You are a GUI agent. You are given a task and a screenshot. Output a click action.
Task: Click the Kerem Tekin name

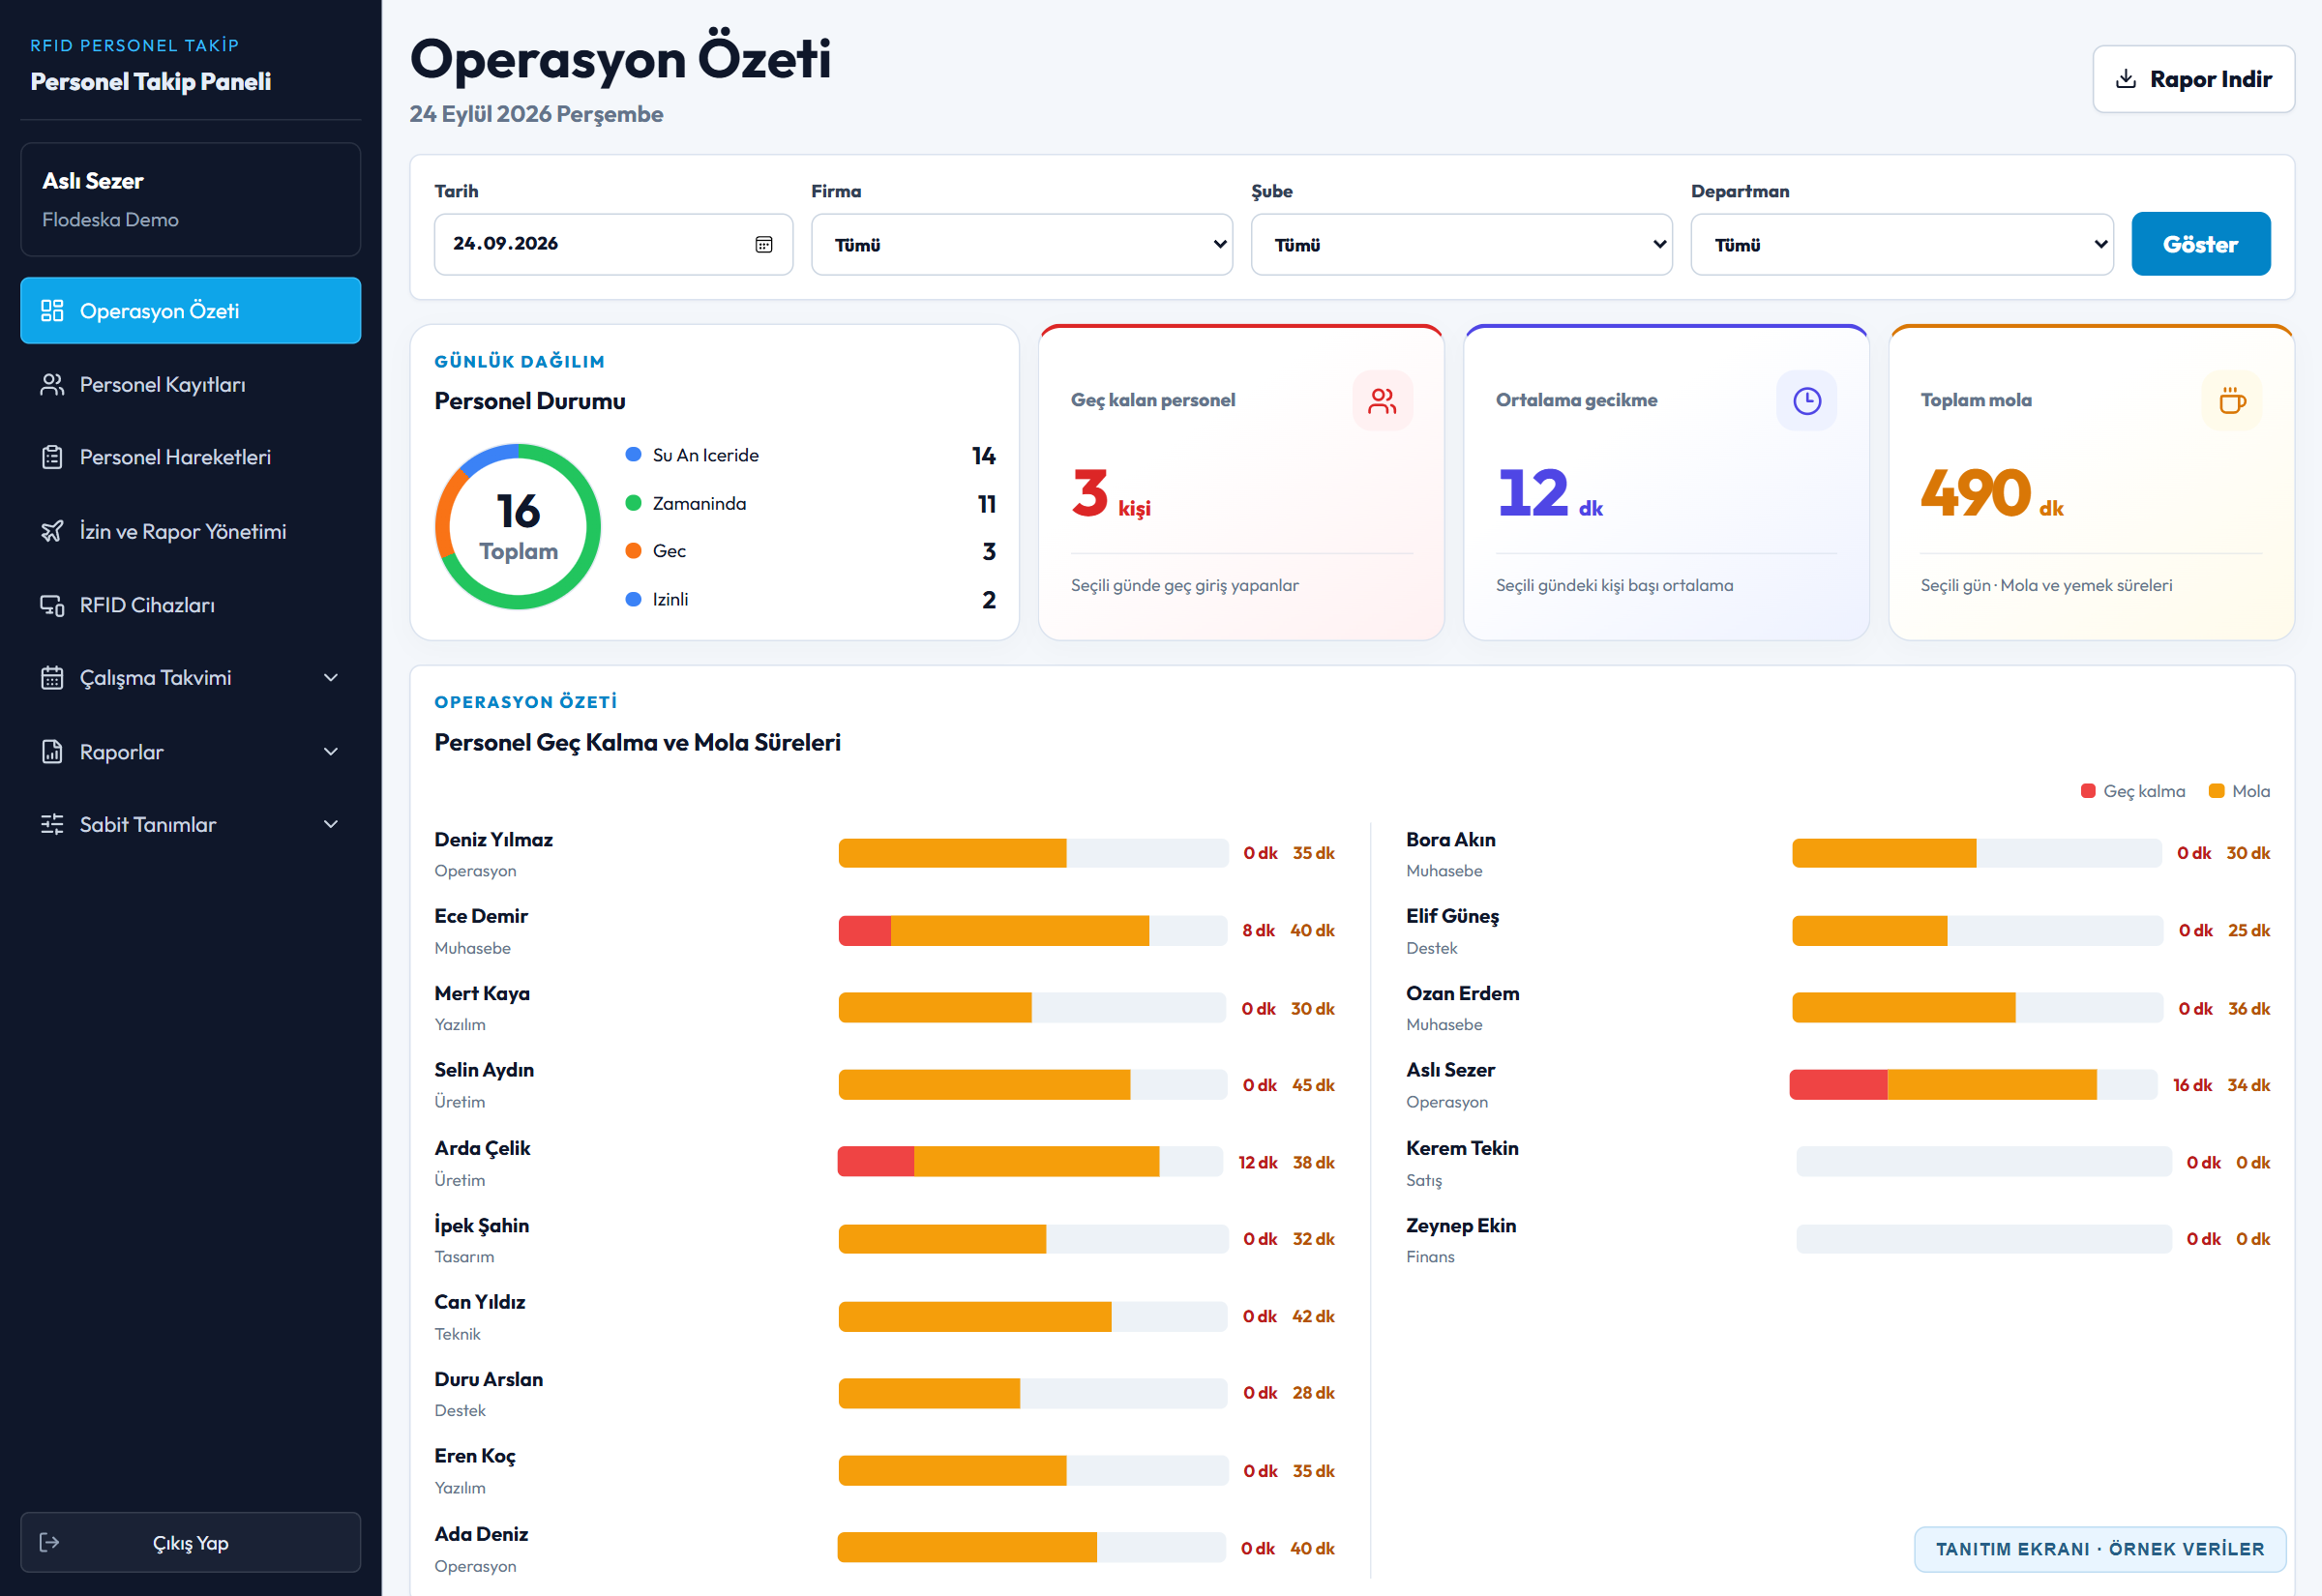coord(1462,1148)
